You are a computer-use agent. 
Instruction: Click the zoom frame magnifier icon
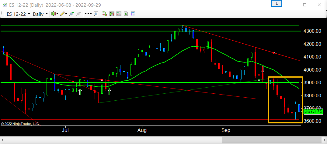[96, 14]
